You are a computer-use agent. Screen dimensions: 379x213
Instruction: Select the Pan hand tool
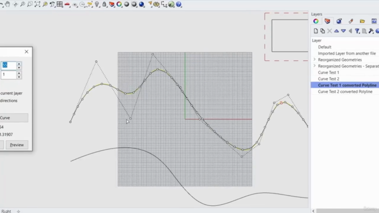(8, 4)
